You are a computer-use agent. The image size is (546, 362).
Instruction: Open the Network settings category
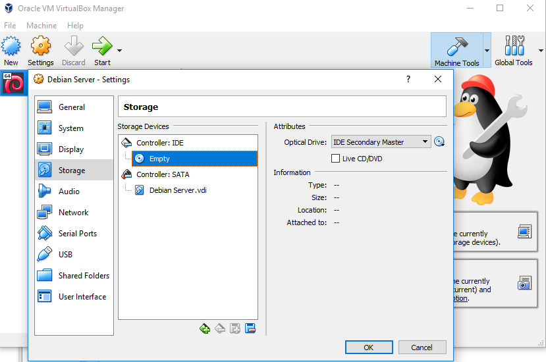(x=74, y=213)
